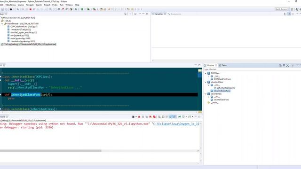Image resolution: width=301 pixels, height=169 pixels.
Task: Open C:\Eclipse\Java\Oxygen link in console
Action: (x=176, y=124)
